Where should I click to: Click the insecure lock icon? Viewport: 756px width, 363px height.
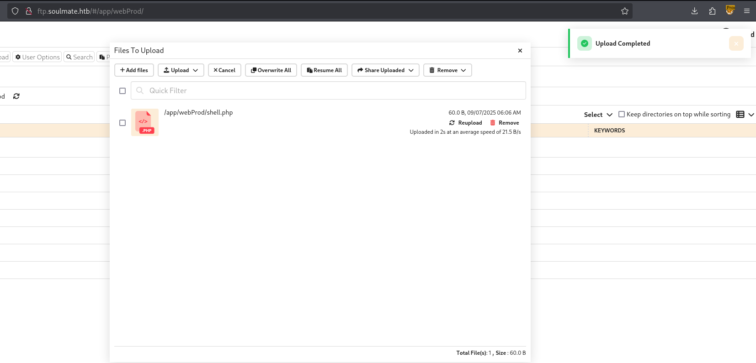click(28, 11)
